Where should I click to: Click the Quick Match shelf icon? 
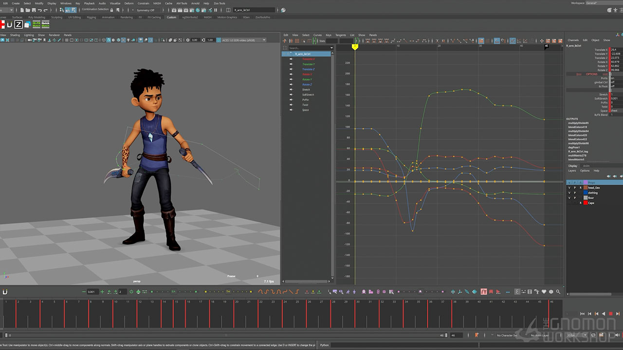tap(46, 24)
